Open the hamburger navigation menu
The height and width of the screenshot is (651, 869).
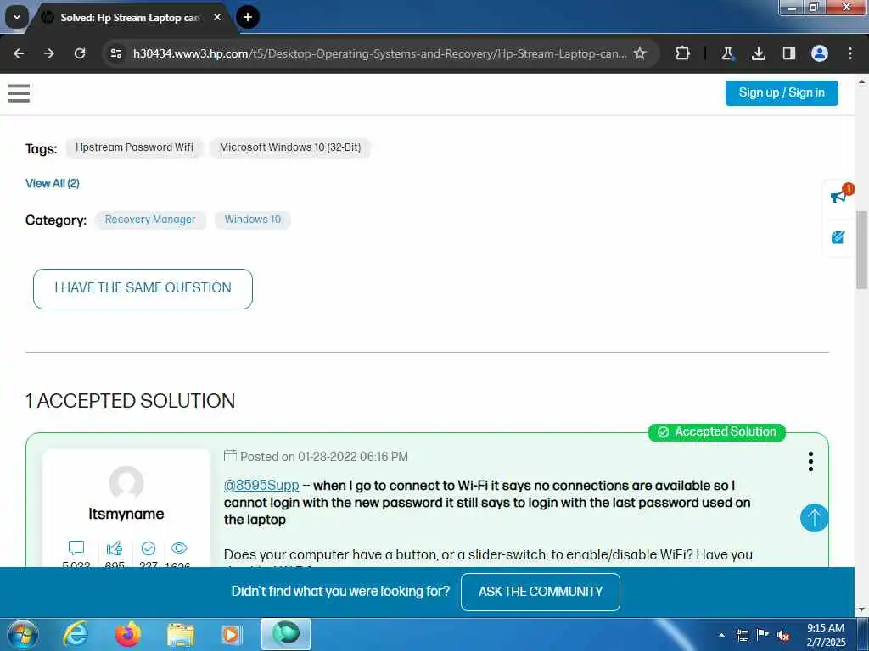19,93
